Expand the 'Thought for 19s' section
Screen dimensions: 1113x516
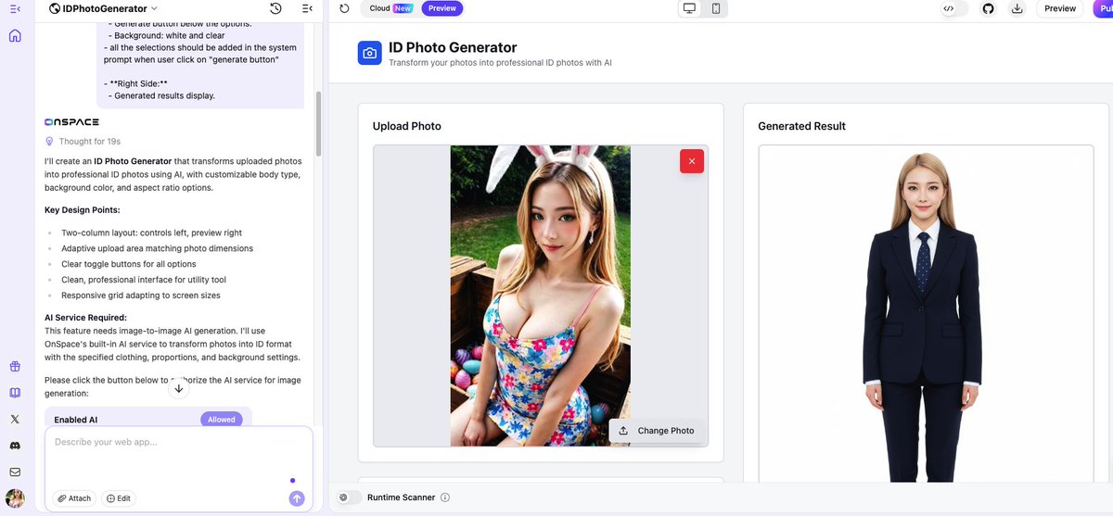pos(83,142)
